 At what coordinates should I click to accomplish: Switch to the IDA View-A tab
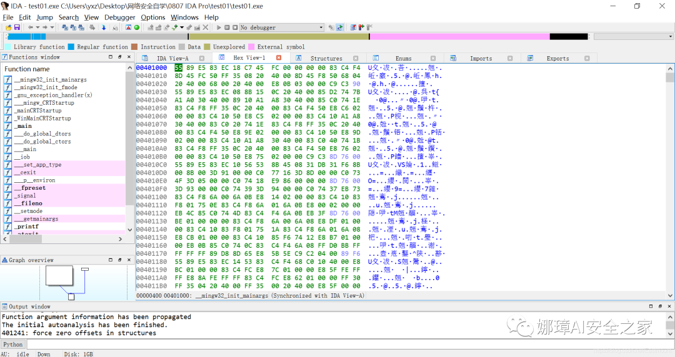point(172,58)
